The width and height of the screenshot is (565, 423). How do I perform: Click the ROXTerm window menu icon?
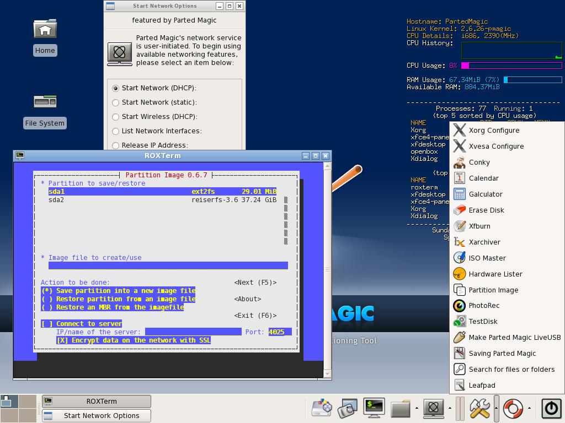[20, 155]
